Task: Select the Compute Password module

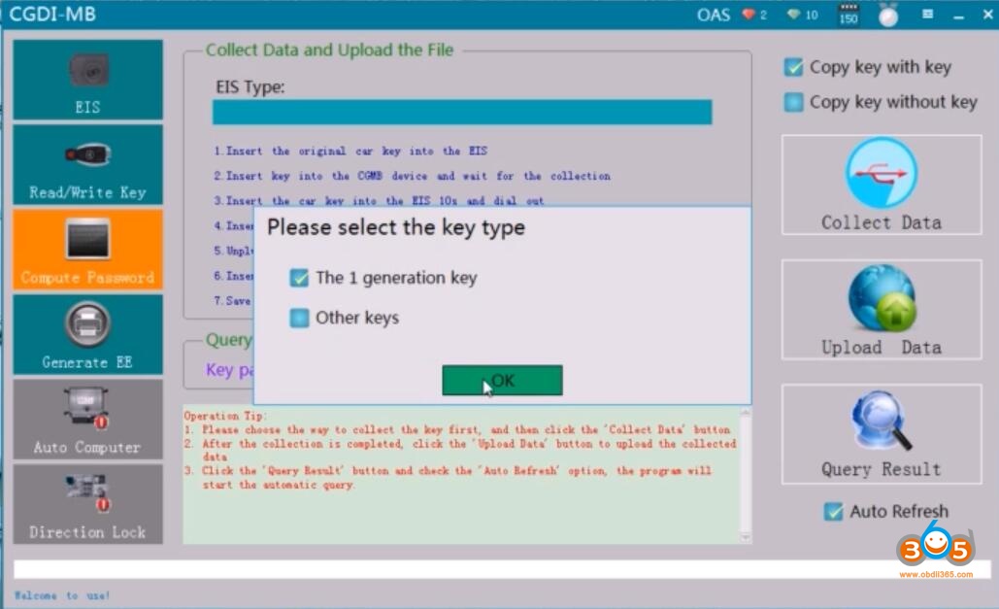Action: [88, 250]
